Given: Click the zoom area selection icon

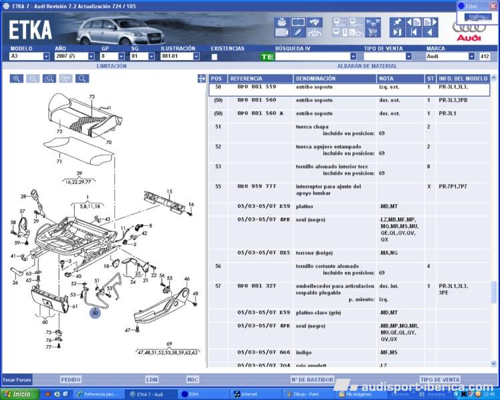Looking at the screenshot, I should pyautogui.click(x=49, y=79).
